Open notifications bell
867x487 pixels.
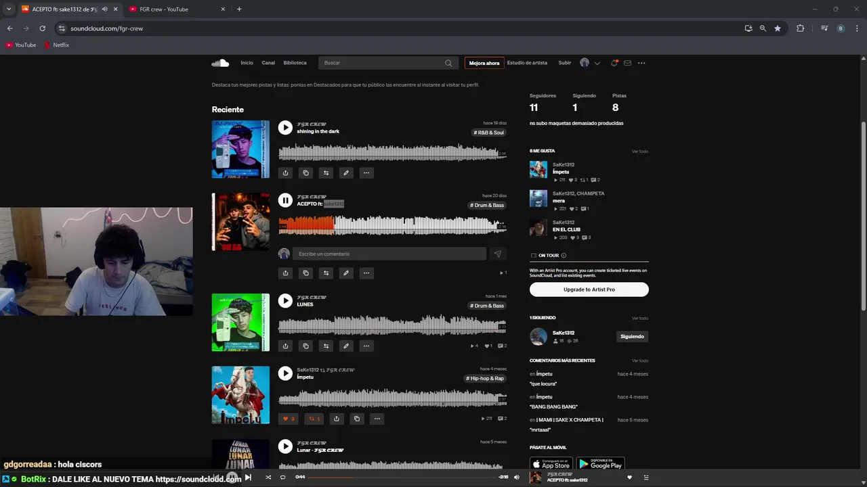point(614,63)
